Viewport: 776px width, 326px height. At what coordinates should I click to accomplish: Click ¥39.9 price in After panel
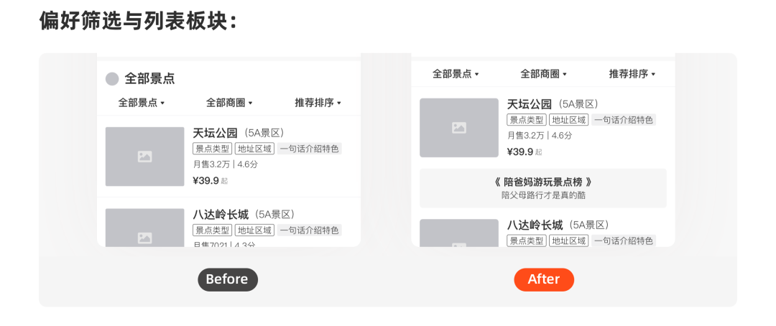519,152
